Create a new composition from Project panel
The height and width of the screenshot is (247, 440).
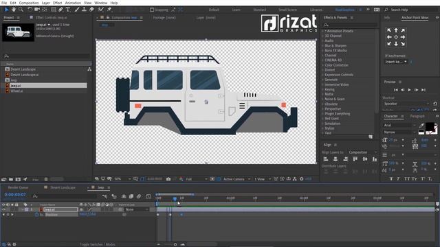click(19, 179)
